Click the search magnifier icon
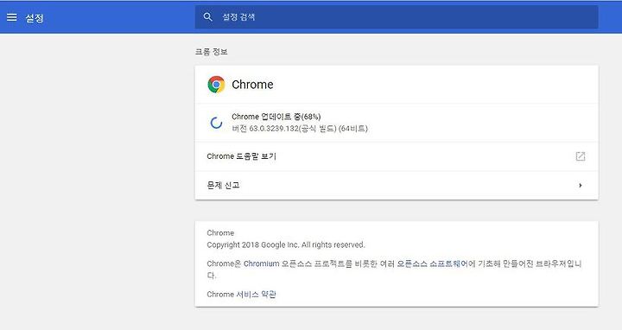The image size is (622, 330). pyautogui.click(x=208, y=17)
